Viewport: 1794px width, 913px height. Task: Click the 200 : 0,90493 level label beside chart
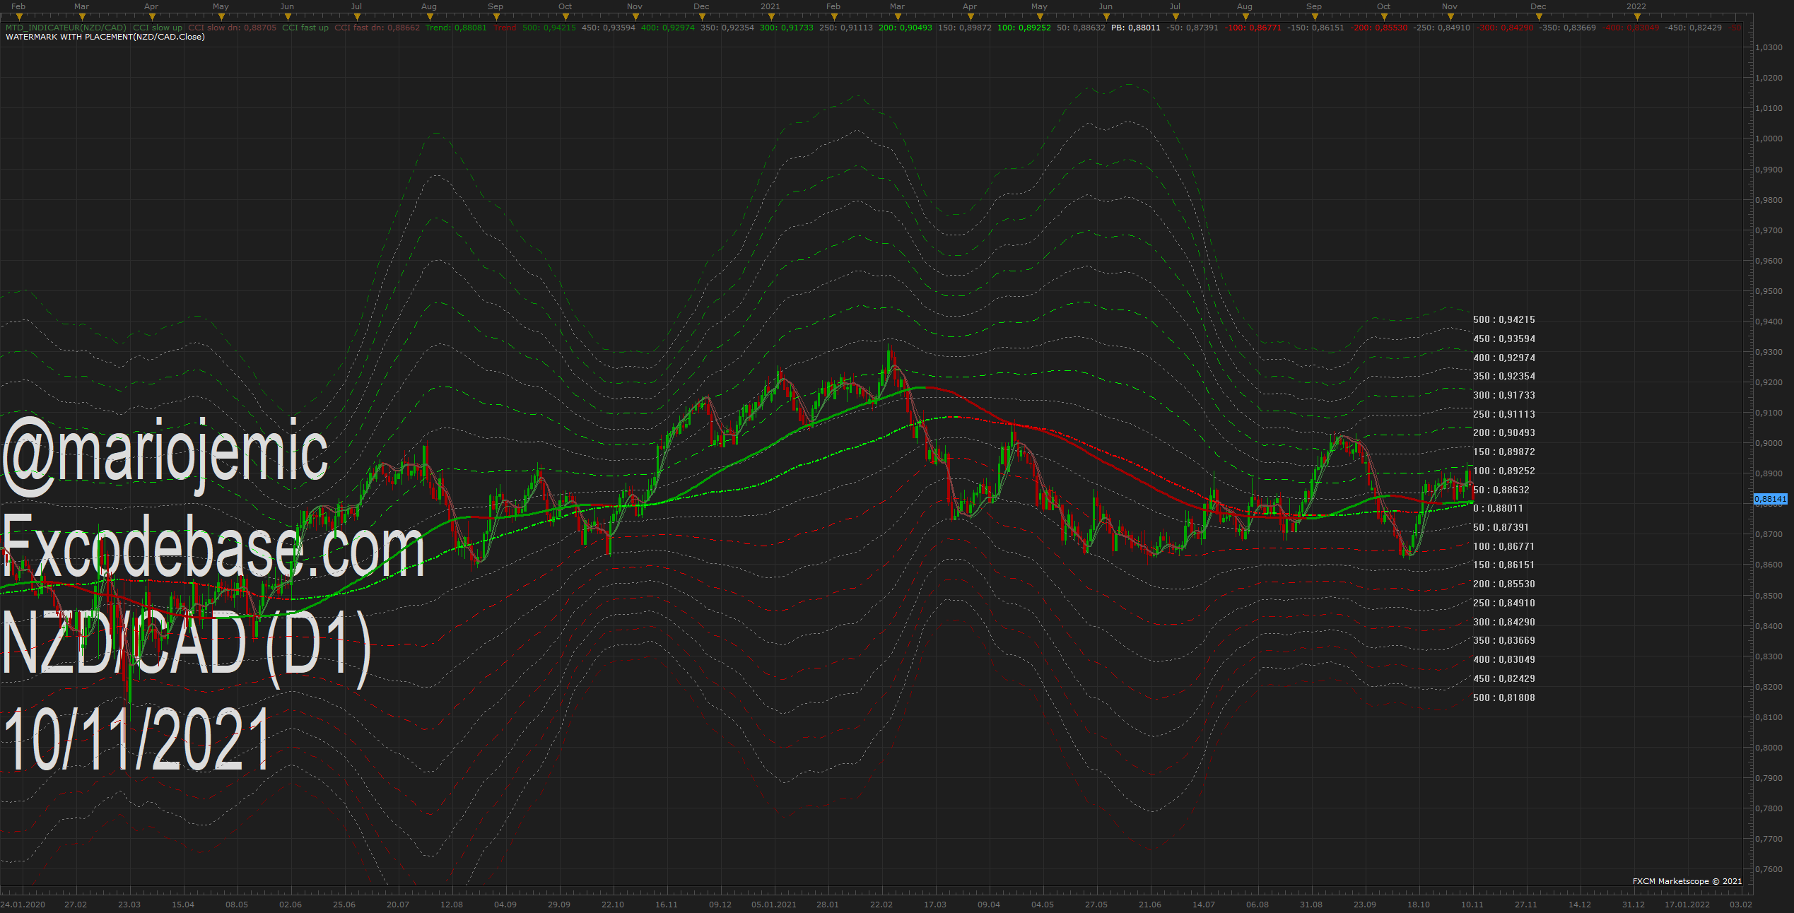[1504, 433]
